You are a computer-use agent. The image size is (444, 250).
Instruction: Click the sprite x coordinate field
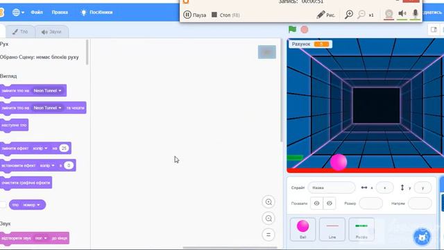click(x=384, y=187)
